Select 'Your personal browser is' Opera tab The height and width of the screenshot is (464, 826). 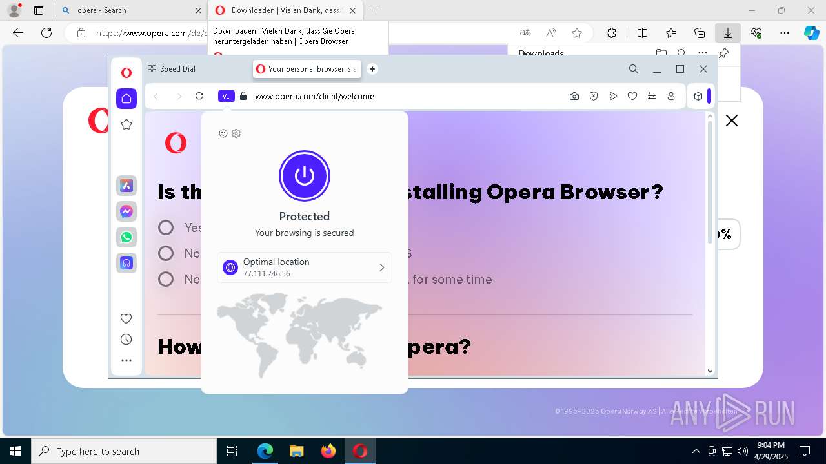click(x=307, y=69)
